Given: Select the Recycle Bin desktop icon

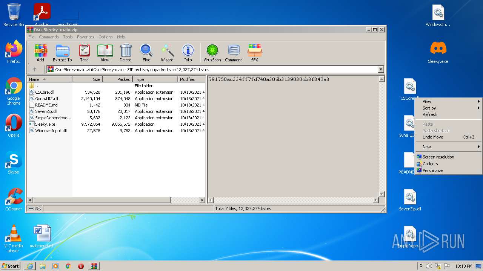Looking at the screenshot, I should (14, 15).
